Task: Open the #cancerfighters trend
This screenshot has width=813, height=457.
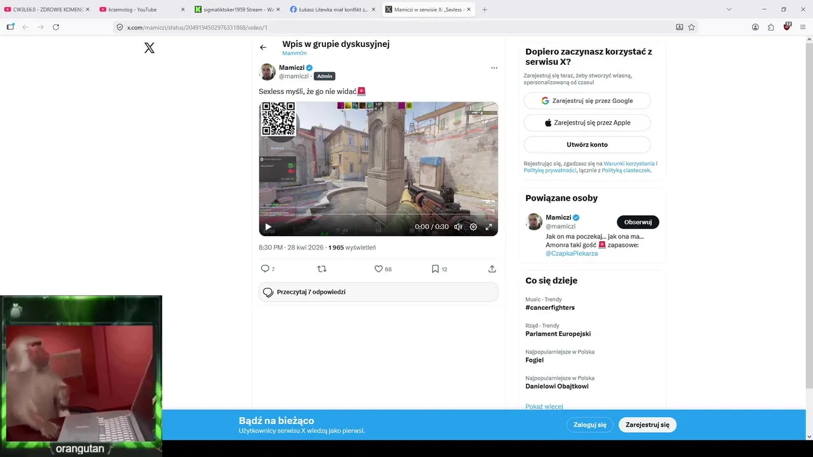Action: (x=550, y=308)
